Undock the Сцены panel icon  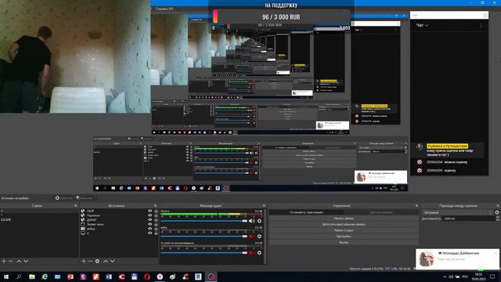coord(76,205)
